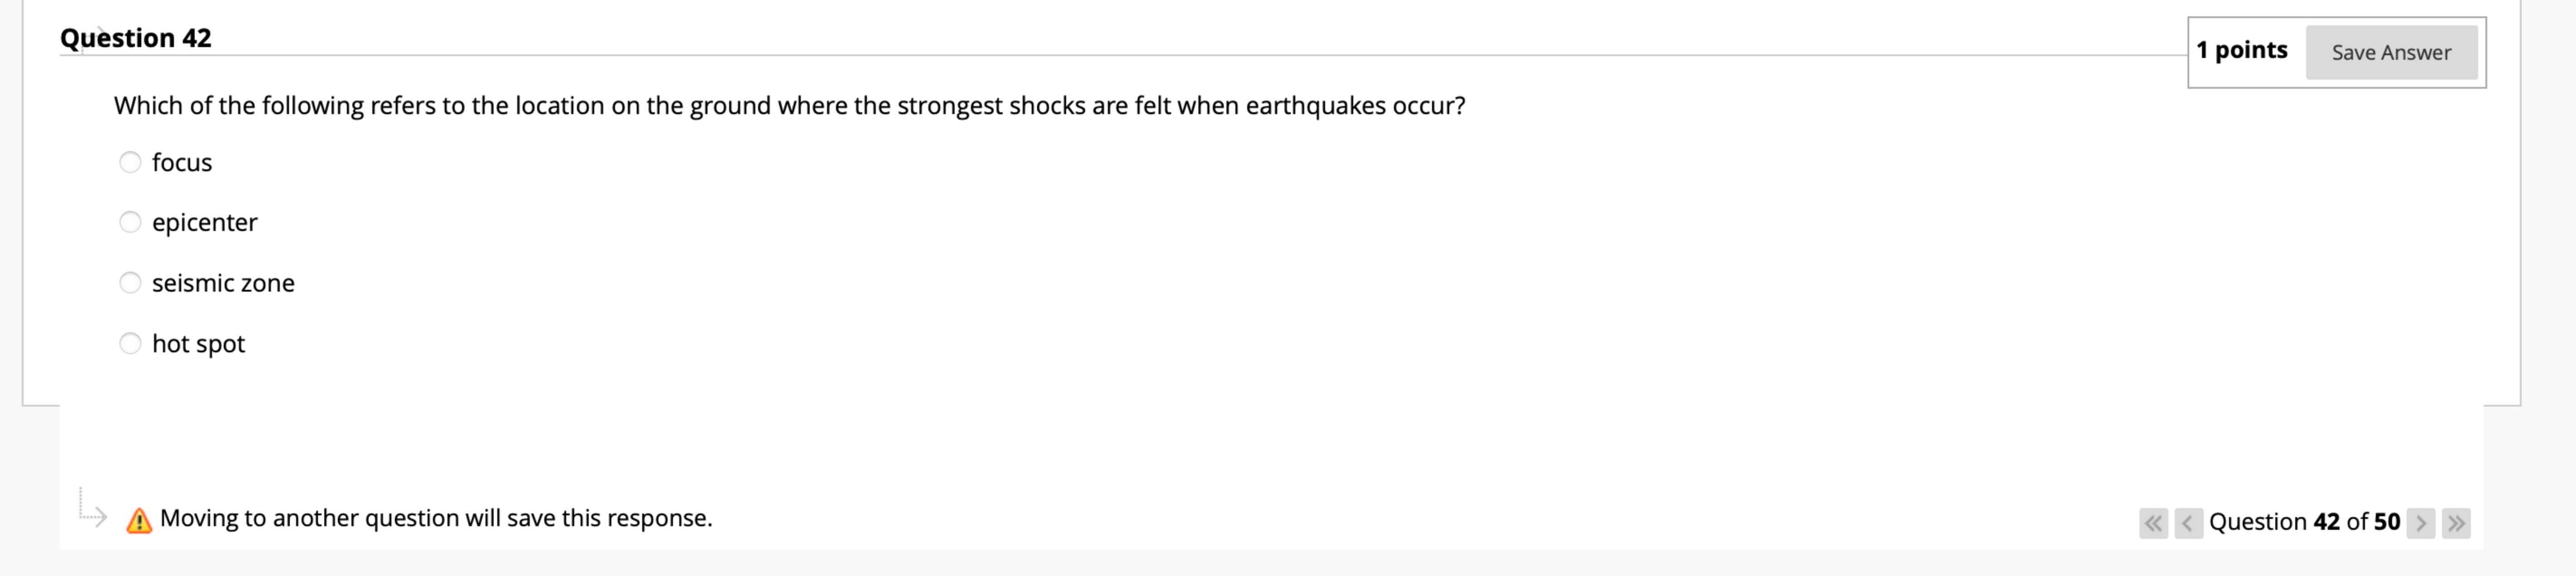Image resolution: width=2576 pixels, height=576 pixels.
Task: Click the Question 42 heading
Action: 135,37
